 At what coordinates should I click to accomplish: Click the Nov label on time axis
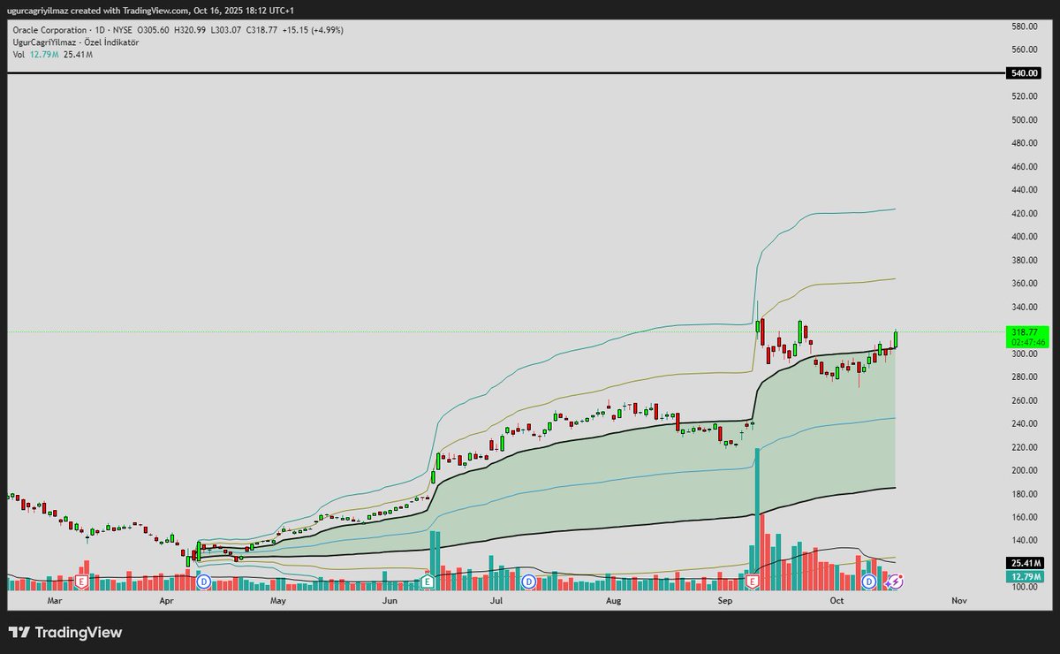[x=959, y=601]
